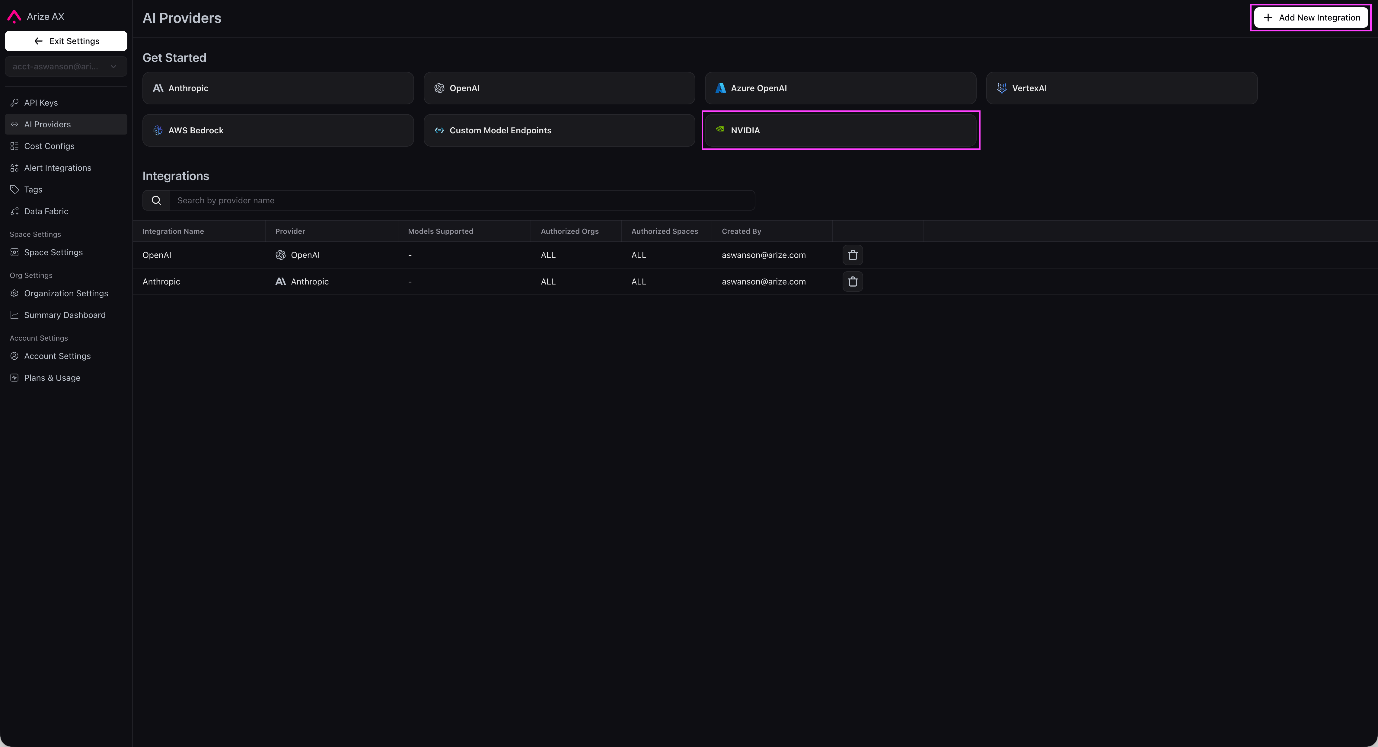The width and height of the screenshot is (1378, 747).
Task: Click the Arize AX logo
Action: [x=14, y=17]
